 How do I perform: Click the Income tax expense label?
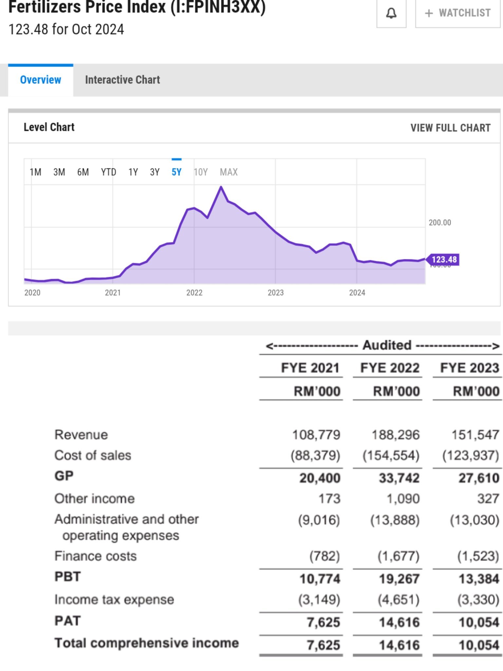(114, 600)
